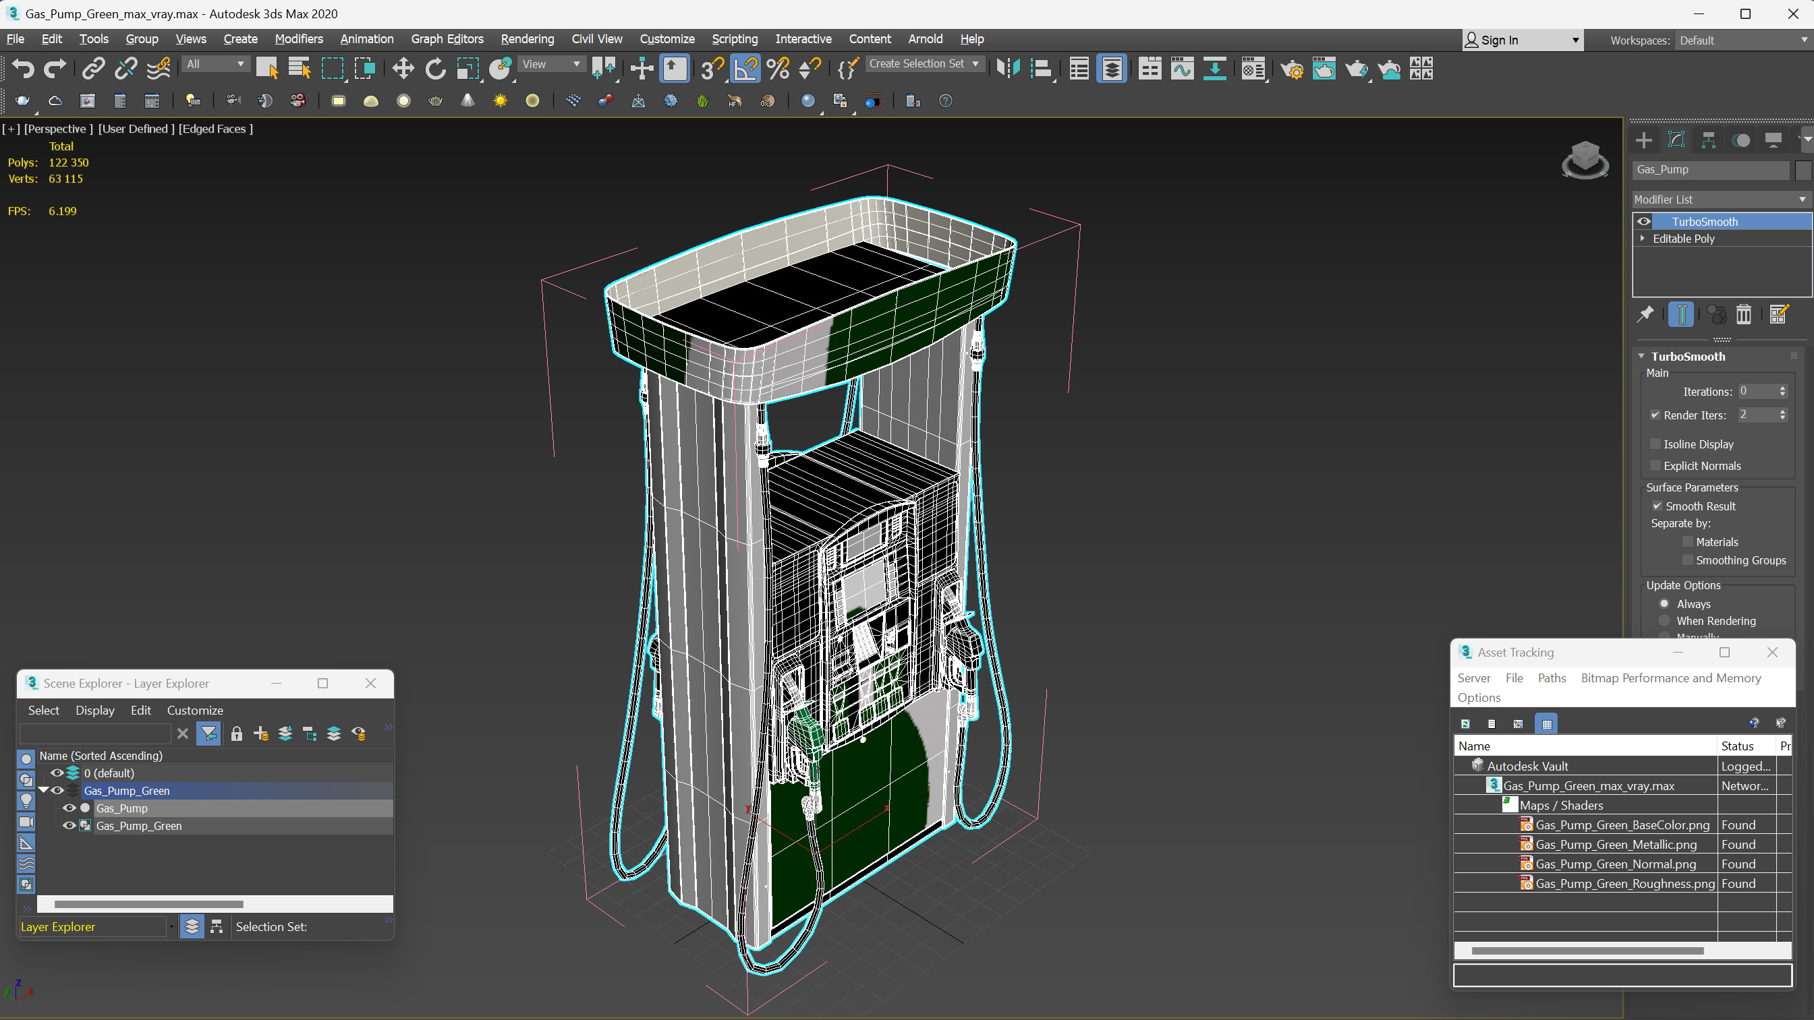Open Create Selection Set dropdown
Image resolution: width=1814 pixels, height=1020 pixels.
click(924, 64)
